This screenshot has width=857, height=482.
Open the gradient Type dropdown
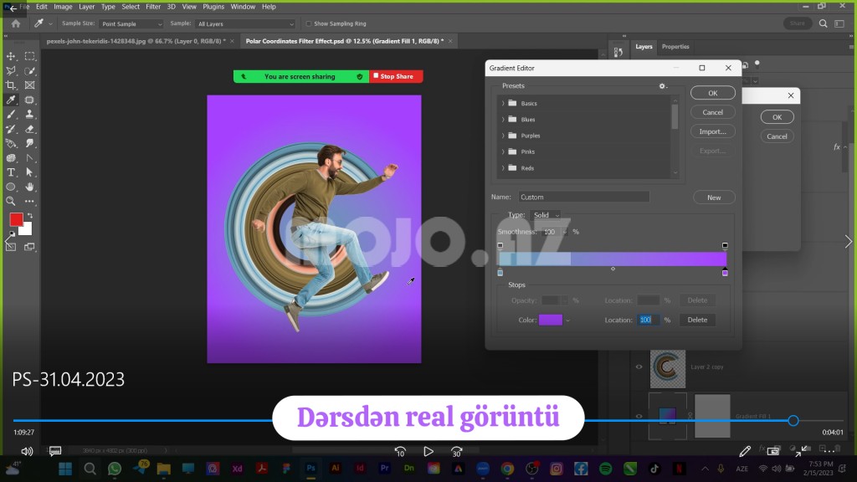[545, 215]
